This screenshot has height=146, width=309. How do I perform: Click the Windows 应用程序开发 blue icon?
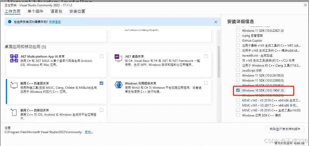tap(119, 85)
